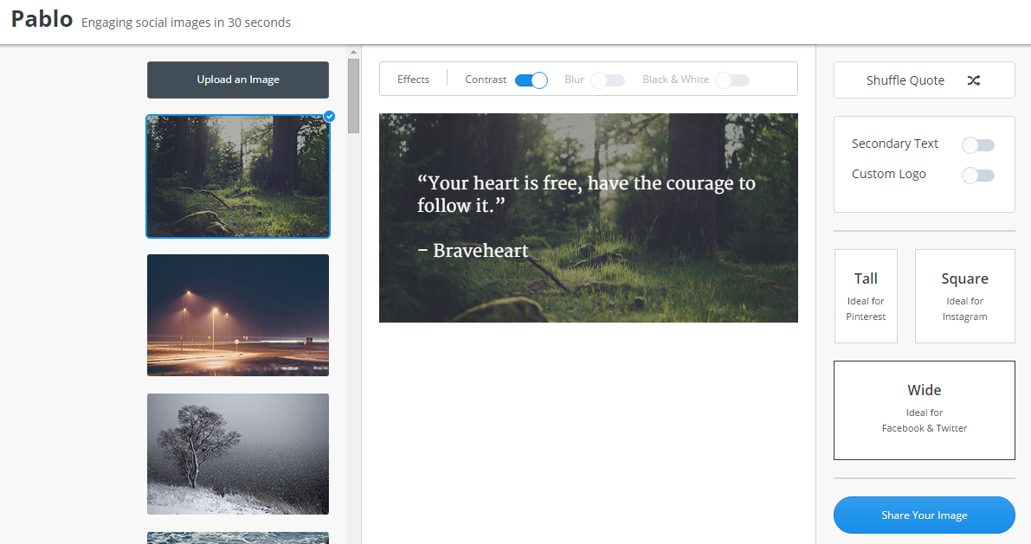This screenshot has width=1031, height=544.
Task: Enable the Secondary Text switch
Action: (977, 145)
